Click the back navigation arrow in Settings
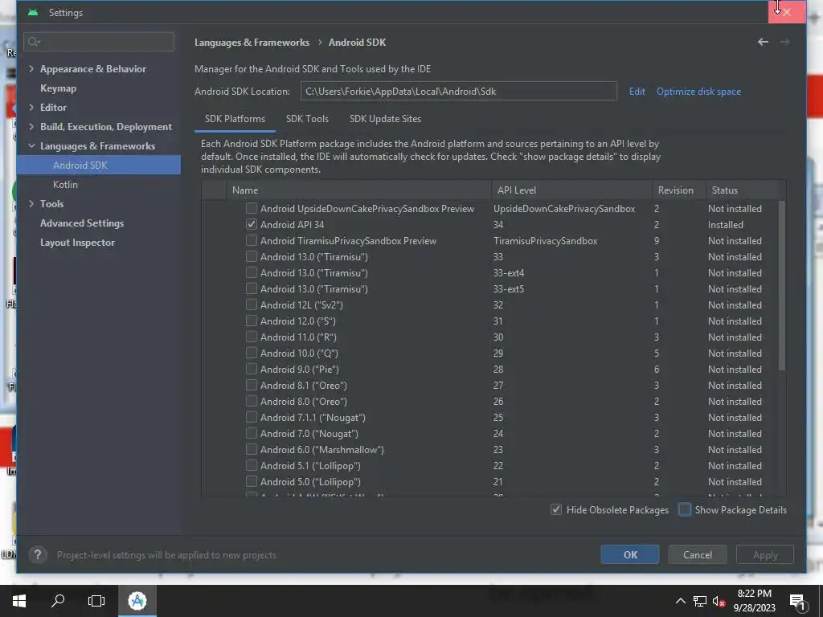The height and width of the screenshot is (617, 823). [x=763, y=42]
